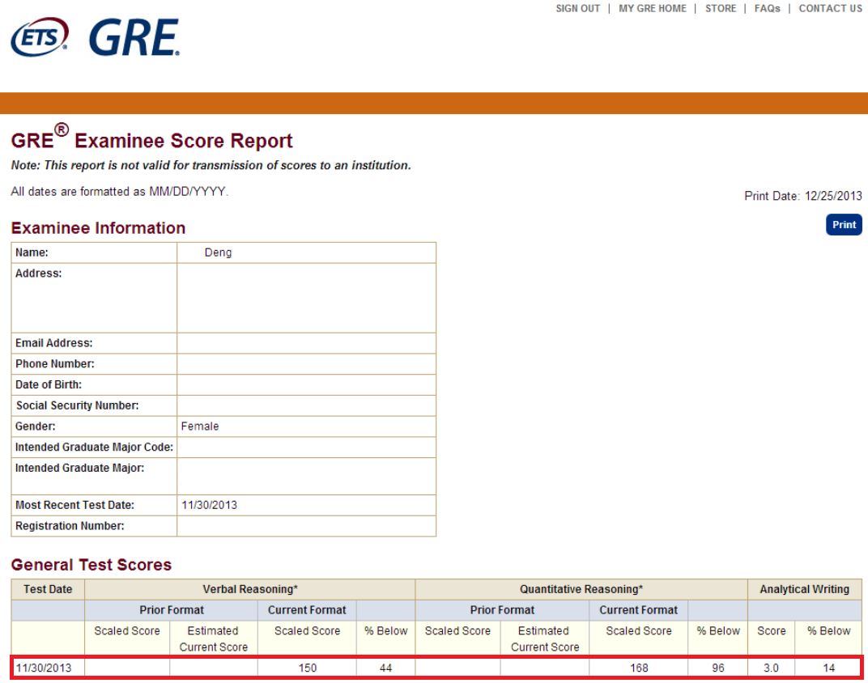Click the 'Intended Graduate Major Code:' label
The image size is (868, 683).
point(94,447)
